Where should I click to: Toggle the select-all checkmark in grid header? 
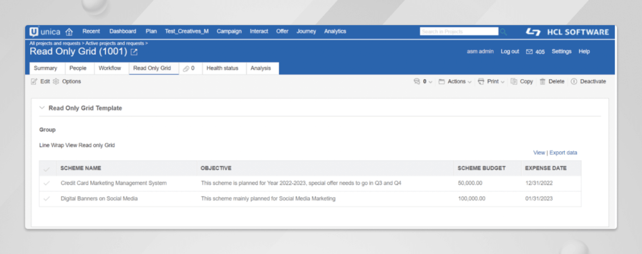(x=46, y=169)
